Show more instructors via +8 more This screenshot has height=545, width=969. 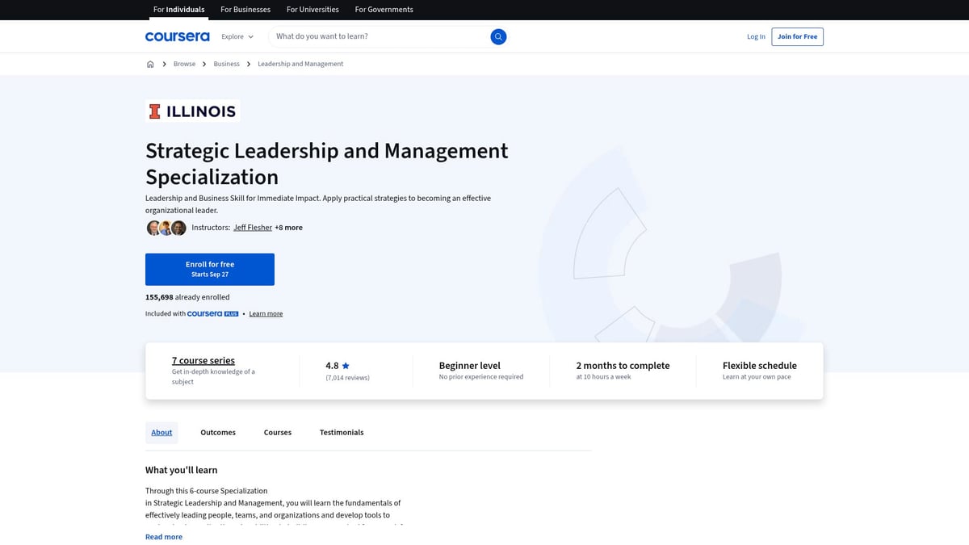click(288, 228)
